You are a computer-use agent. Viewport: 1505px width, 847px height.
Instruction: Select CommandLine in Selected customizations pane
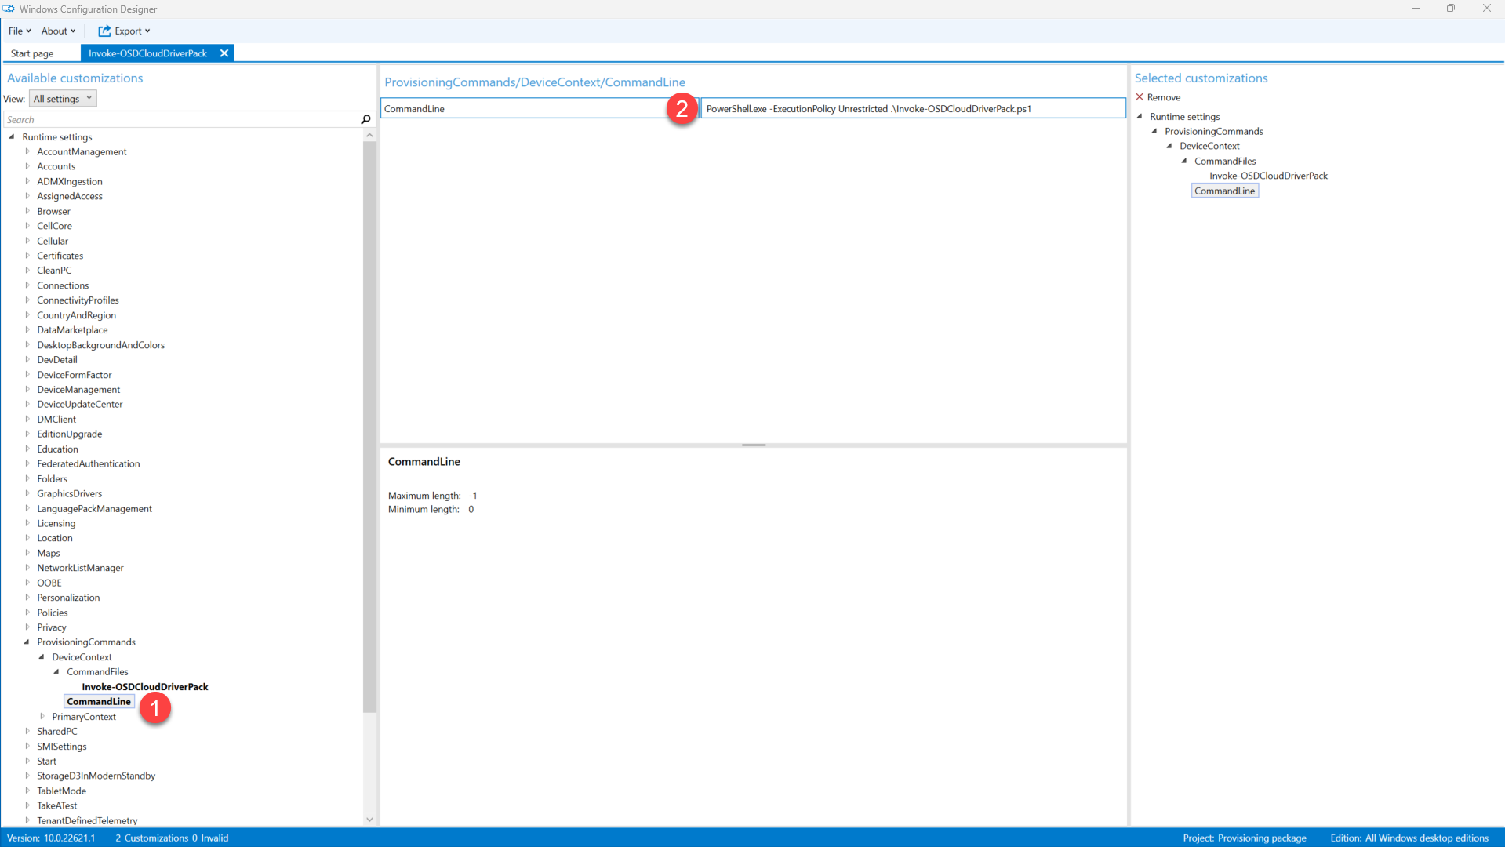[1224, 191]
